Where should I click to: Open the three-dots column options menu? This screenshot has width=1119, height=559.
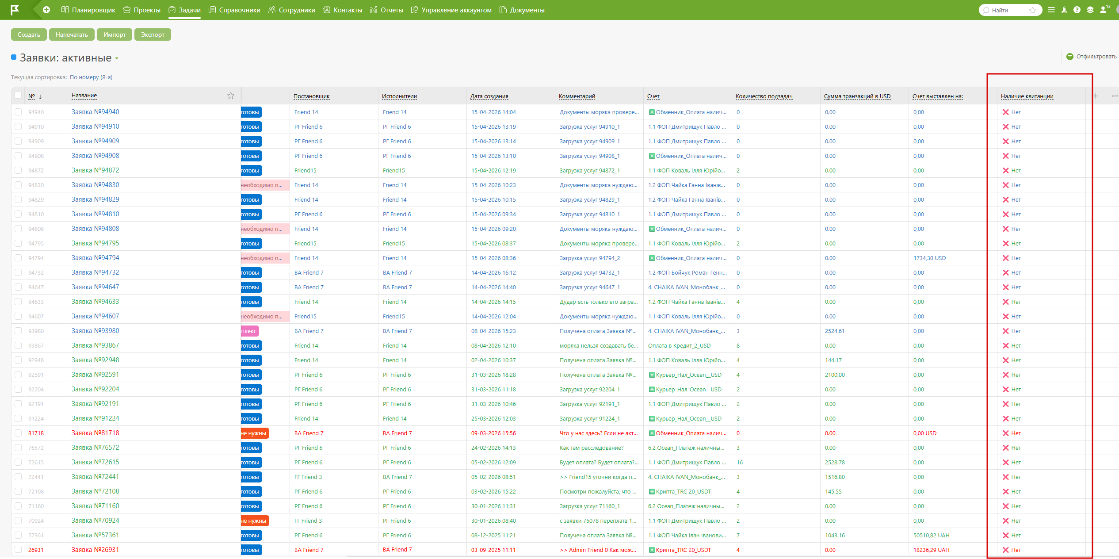pos(1114,96)
